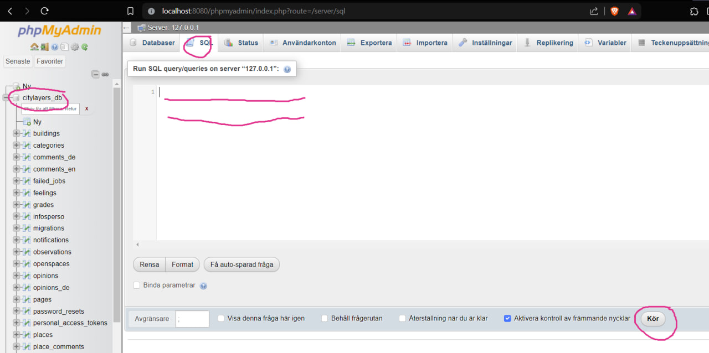Click the Server: 127.0.0.1 breadcrumb link

173,27
